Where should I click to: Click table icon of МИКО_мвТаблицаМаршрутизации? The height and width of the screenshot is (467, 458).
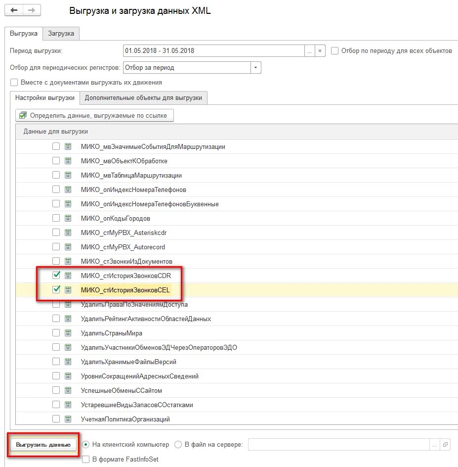(68, 175)
